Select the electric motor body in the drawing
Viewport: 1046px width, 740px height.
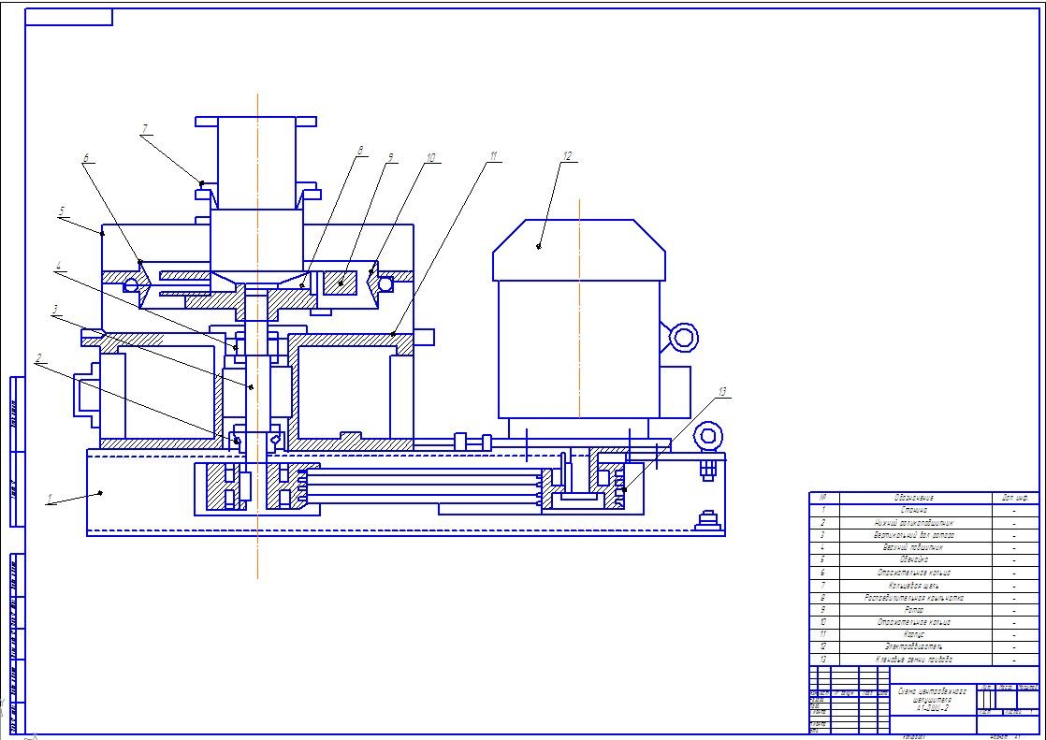tap(578, 346)
